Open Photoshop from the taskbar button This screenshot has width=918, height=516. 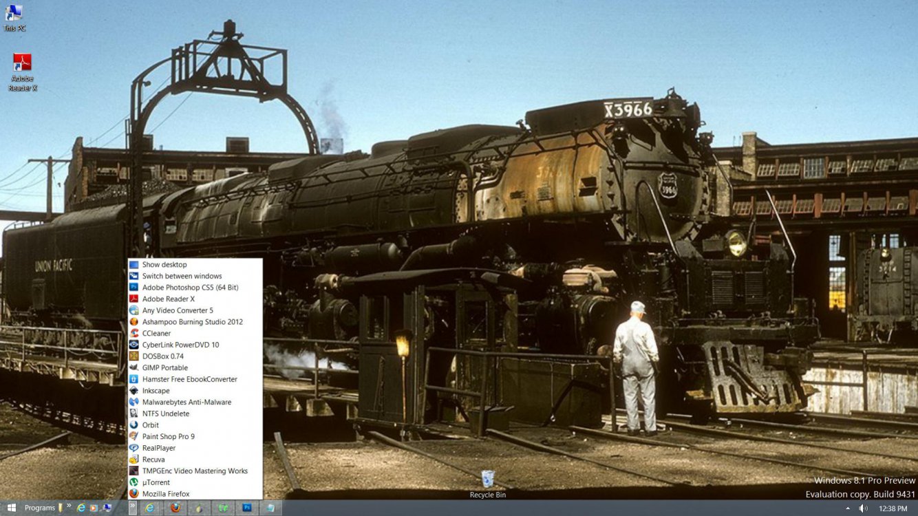(x=246, y=508)
